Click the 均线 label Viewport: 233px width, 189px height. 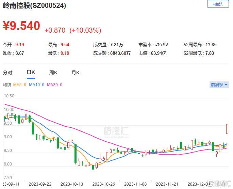pyautogui.click(x=7, y=85)
